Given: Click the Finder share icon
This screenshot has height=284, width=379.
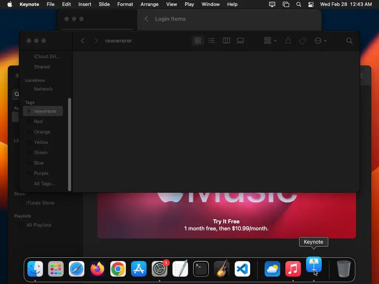Looking at the screenshot, I should click(288, 41).
